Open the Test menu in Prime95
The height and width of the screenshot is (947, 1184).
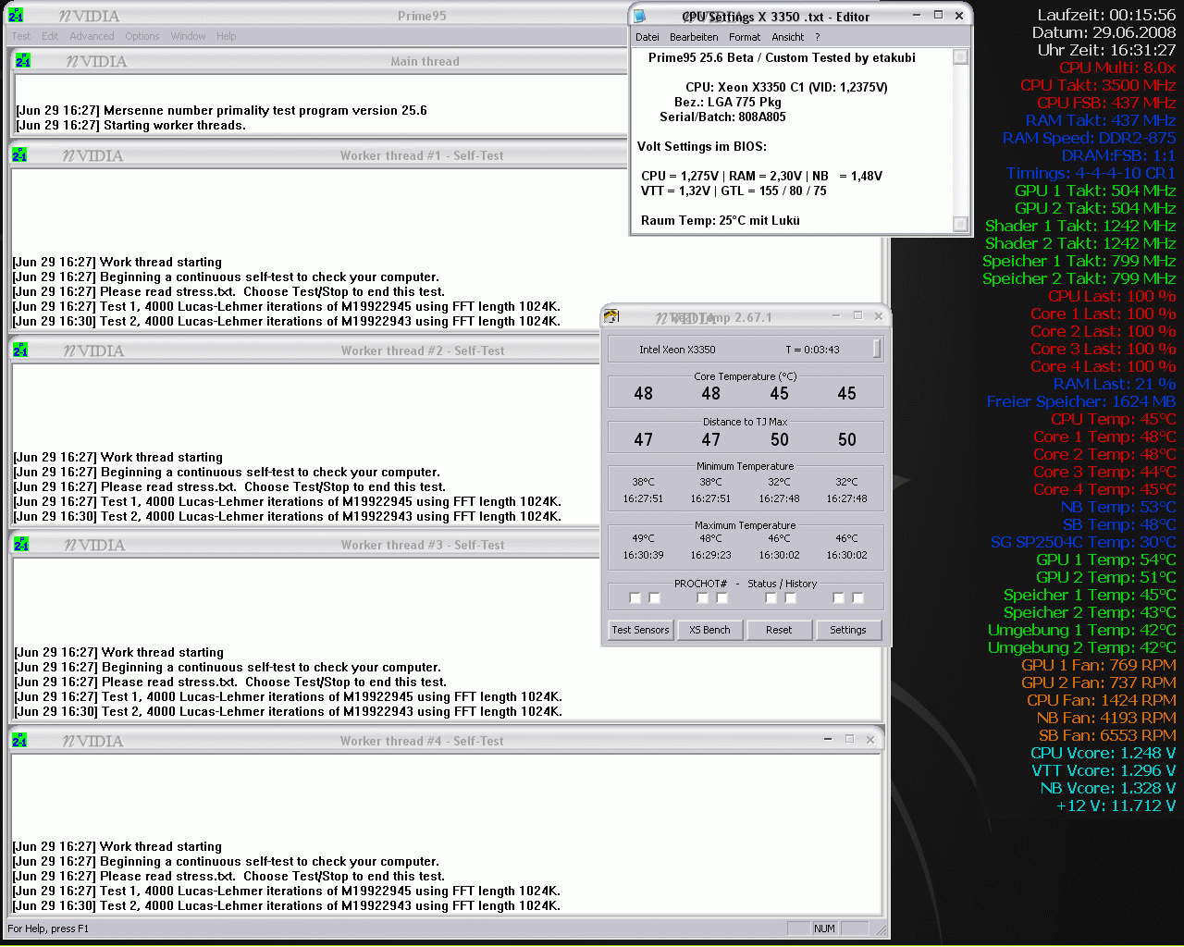click(21, 36)
